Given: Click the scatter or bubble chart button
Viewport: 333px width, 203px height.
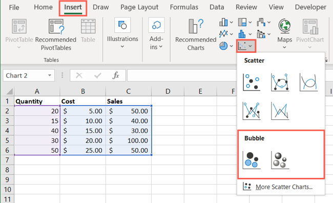Looking at the screenshot, I should point(246,46).
